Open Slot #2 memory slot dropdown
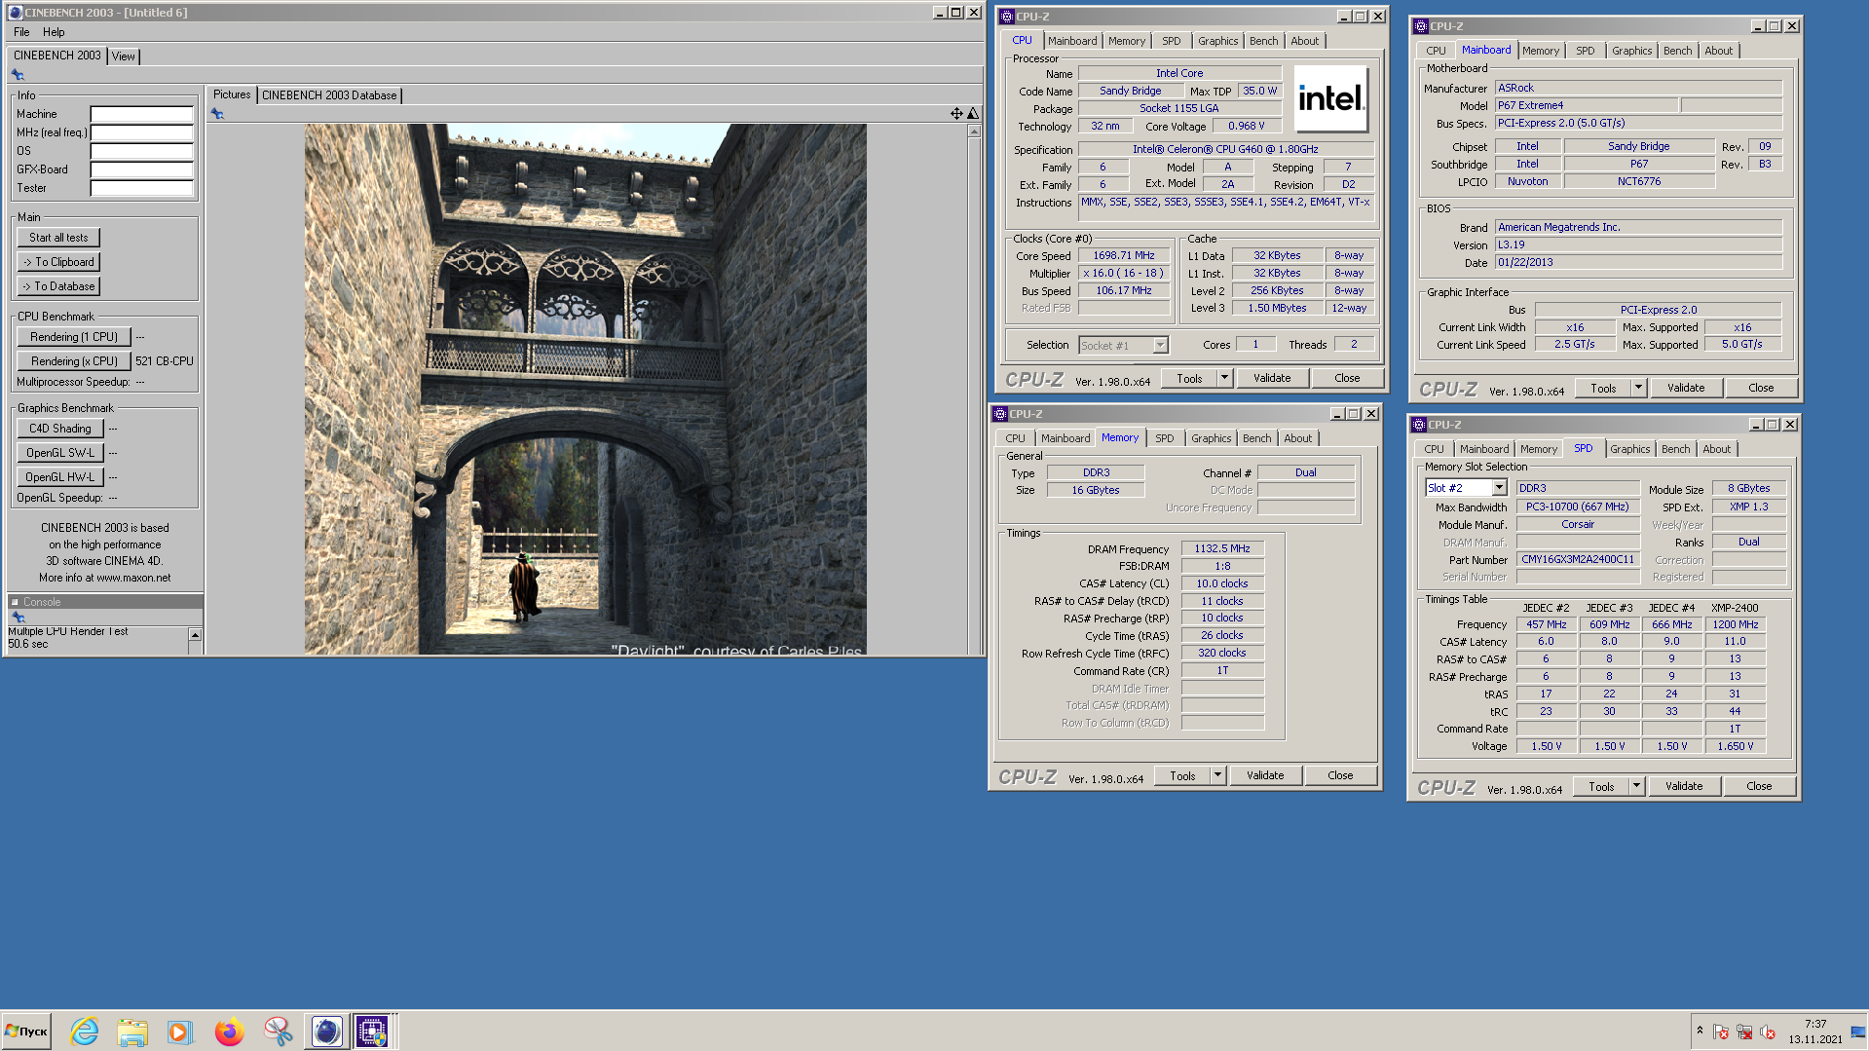1869x1051 pixels. 1499,488
